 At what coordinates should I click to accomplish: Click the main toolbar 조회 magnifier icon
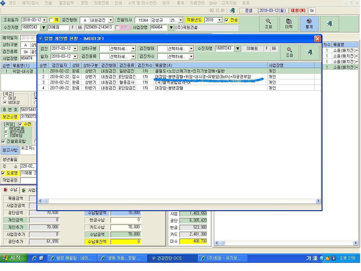coord(269,24)
